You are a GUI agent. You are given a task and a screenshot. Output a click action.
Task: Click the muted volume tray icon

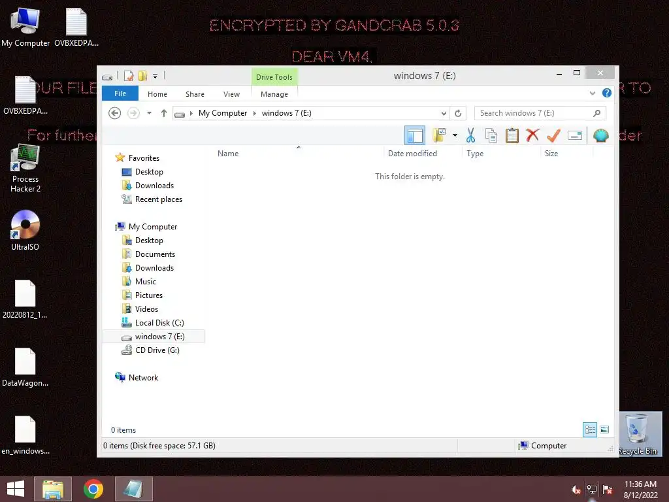(576, 490)
